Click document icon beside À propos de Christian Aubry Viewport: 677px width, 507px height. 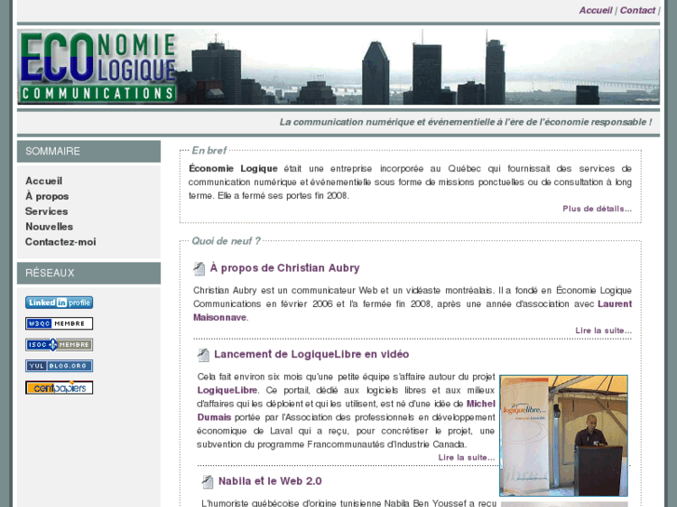(199, 269)
